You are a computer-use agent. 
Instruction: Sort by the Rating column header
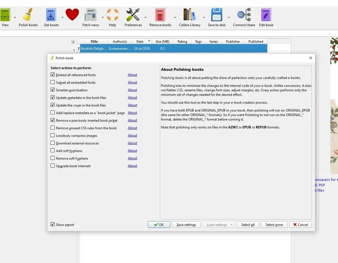182,41
